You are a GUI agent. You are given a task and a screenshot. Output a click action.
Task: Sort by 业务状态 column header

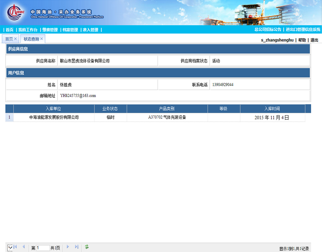(110, 109)
